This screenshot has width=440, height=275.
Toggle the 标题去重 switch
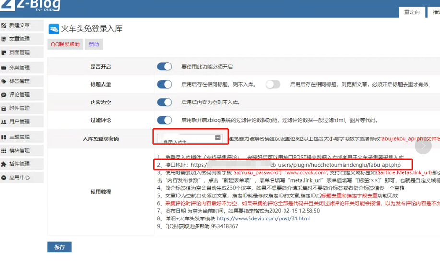tap(165, 84)
